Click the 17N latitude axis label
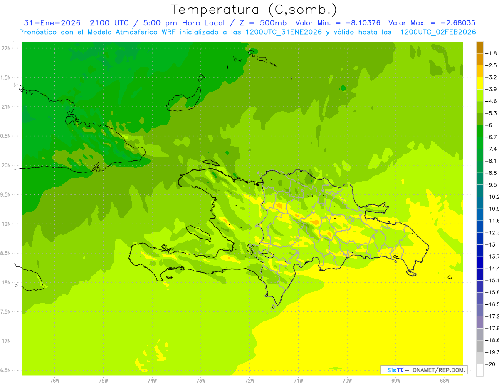 (7, 341)
